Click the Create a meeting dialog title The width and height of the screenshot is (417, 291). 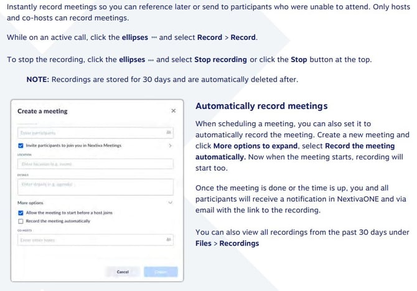pos(42,112)
